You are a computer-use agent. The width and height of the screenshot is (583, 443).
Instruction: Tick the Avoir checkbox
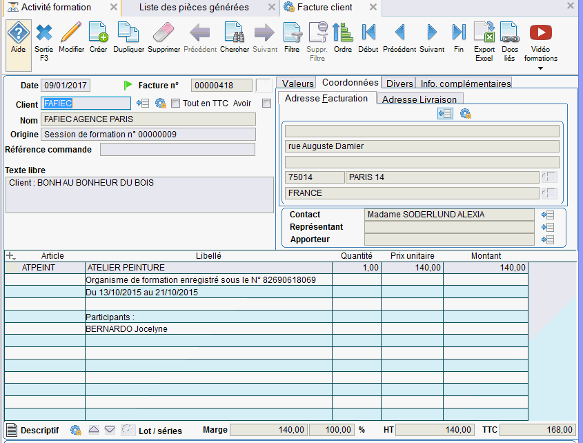(266, 104)
